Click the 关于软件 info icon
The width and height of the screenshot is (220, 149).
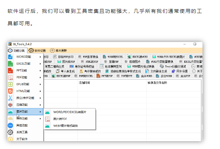pos(10,139)
